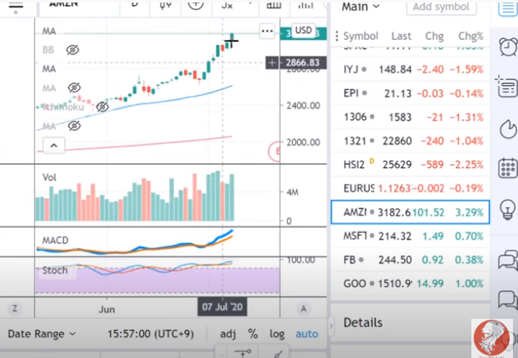Screen dimensions: 518x358
Task: Open the fx Indicators menu
Action: click(227, 5)
